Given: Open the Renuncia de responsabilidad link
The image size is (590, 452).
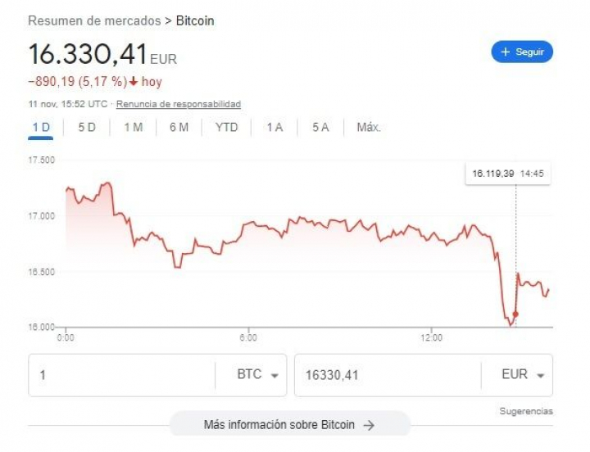Looking at the screenshot, I should pos(178,104).
